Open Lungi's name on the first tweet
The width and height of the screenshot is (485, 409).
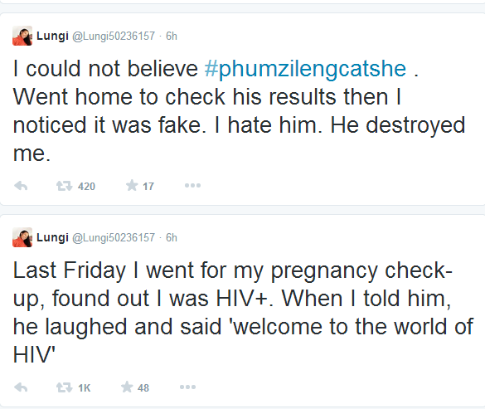click(x=52, y=36)
